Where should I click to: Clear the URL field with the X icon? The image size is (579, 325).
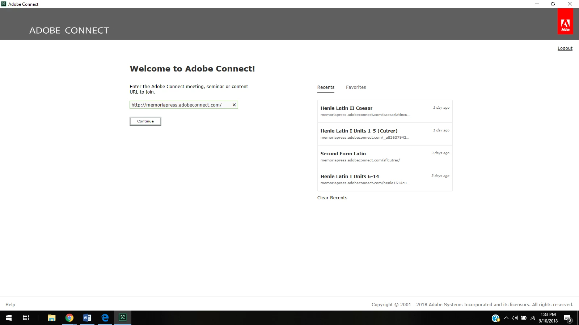click(x=234, y=105)
